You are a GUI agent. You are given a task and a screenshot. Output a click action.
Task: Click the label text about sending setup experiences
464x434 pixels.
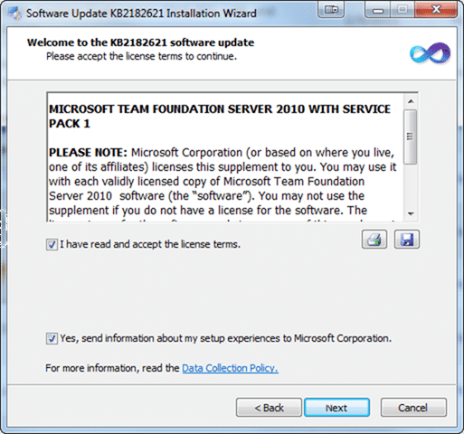pyautogui.click(x=225, y=338)
